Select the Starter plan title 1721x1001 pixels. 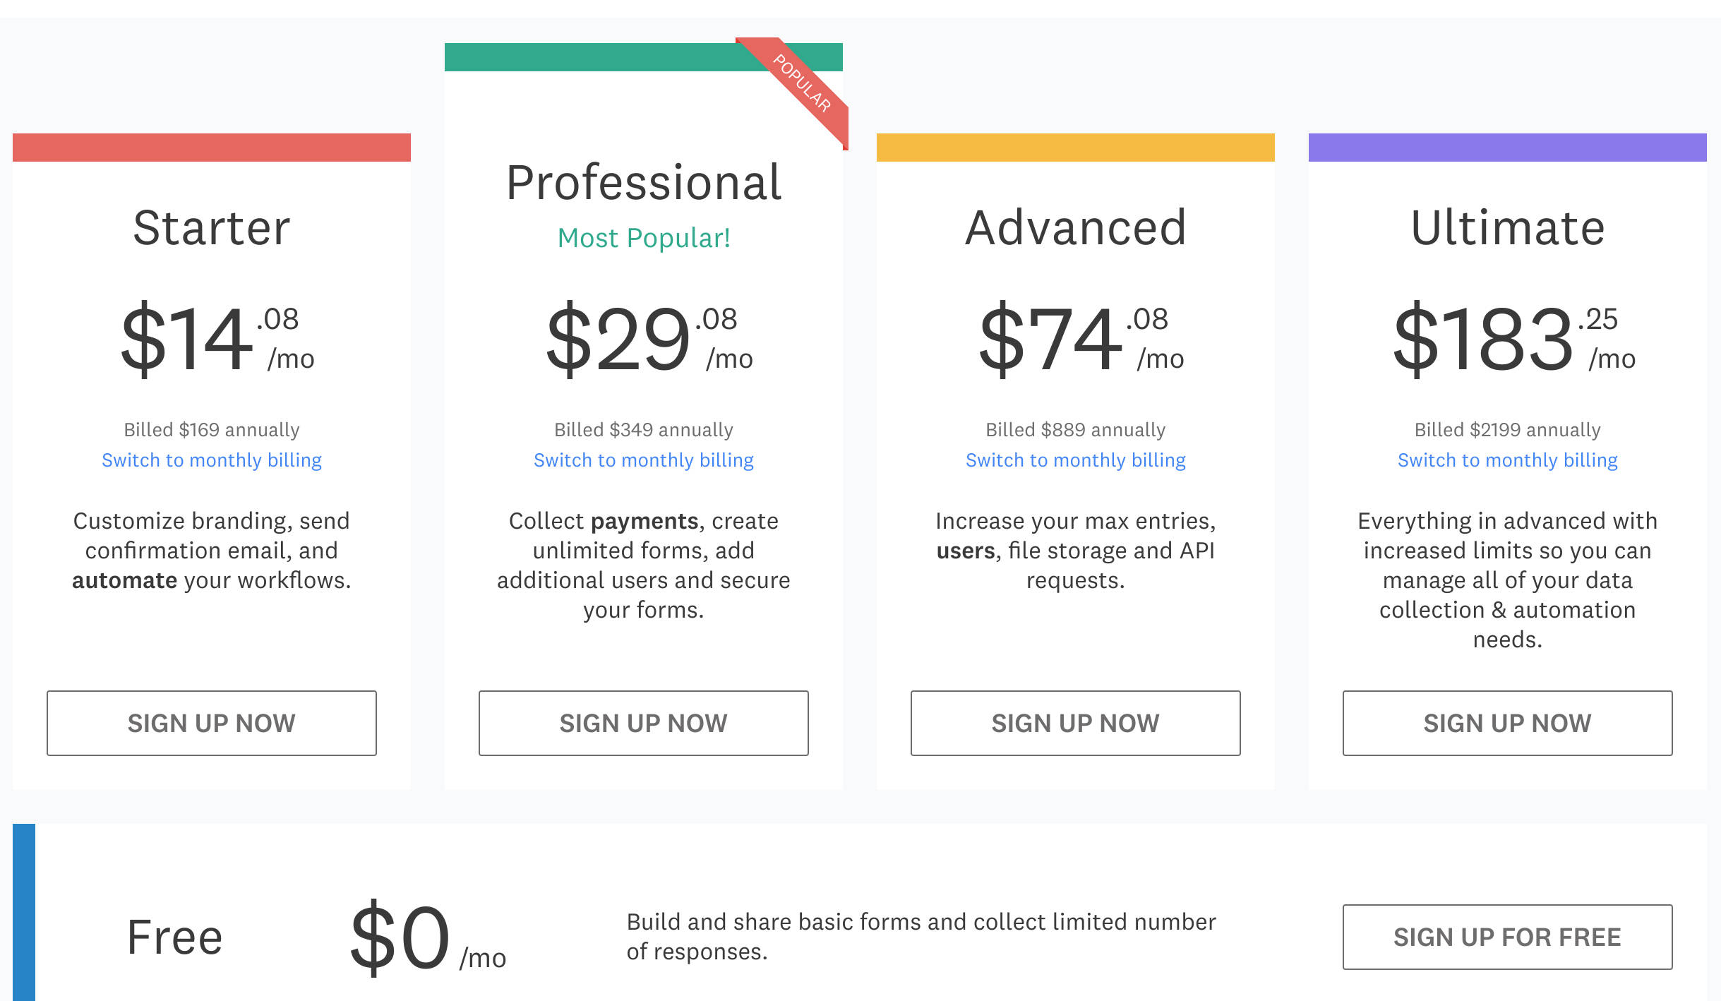211,227
